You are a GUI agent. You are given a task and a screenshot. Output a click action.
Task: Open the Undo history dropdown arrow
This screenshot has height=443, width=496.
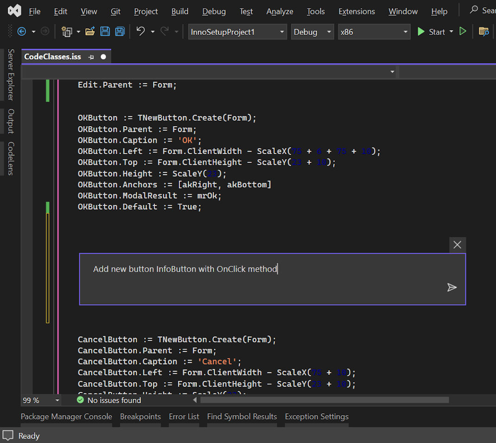pyautogui.click(x=153, y=32)
